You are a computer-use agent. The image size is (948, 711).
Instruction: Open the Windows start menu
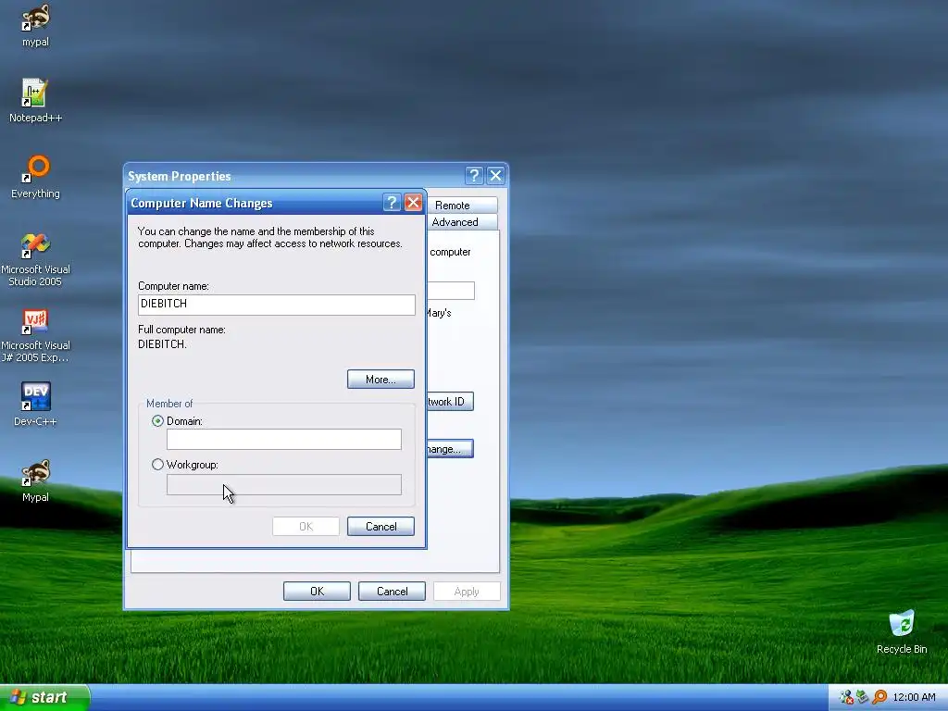point(44,697)
